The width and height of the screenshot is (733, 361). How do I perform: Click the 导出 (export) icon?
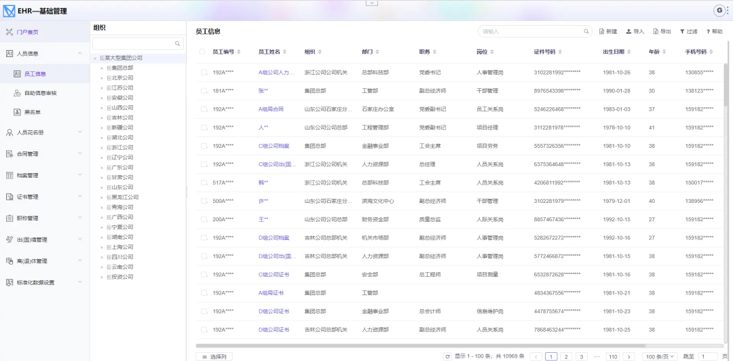[656, 32]
